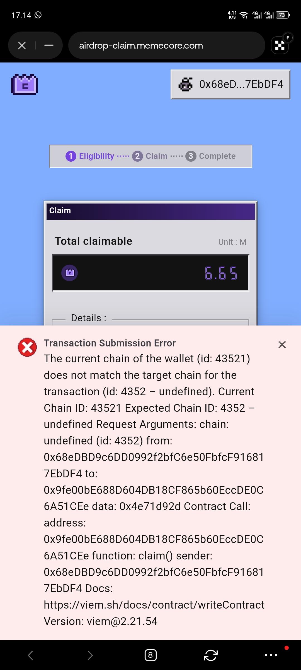Open the tab switcher showing 8 tabs
301x670 pixels.
(151, 655)
